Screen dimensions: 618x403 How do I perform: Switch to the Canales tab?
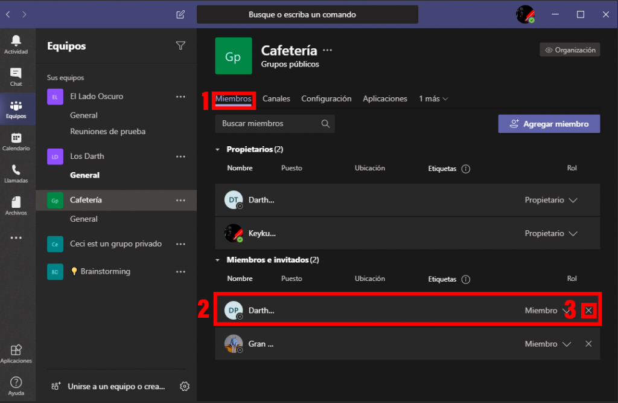pos(276,98)
